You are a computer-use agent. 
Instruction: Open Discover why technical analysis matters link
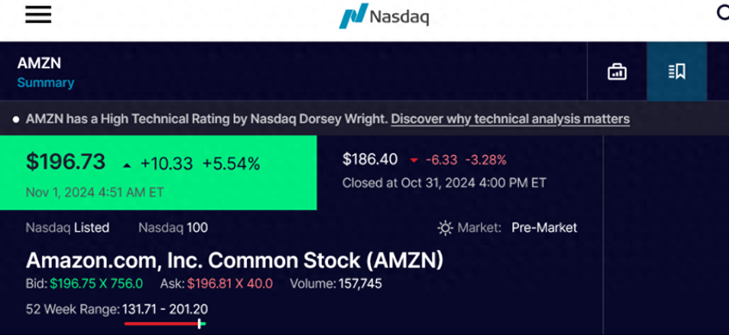click(510, 119)
